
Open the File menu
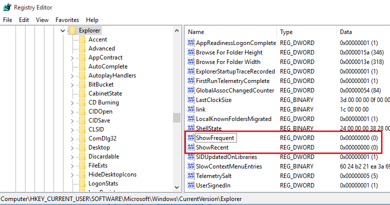pyautogui.click(x=7, y=20)
